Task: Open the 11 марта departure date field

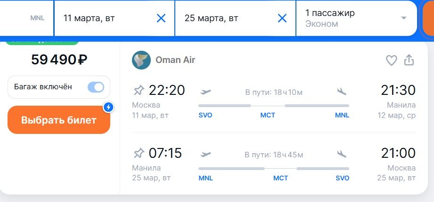Action: tap(115, 18)
